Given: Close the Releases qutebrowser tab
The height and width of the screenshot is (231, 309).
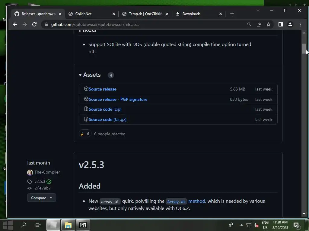Looking at the screenshot, I should click(x=60, y=14).
